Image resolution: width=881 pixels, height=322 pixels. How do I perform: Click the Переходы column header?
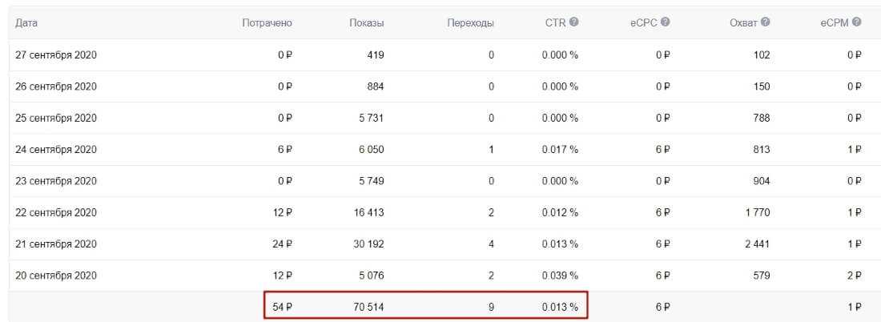[470, 23]
